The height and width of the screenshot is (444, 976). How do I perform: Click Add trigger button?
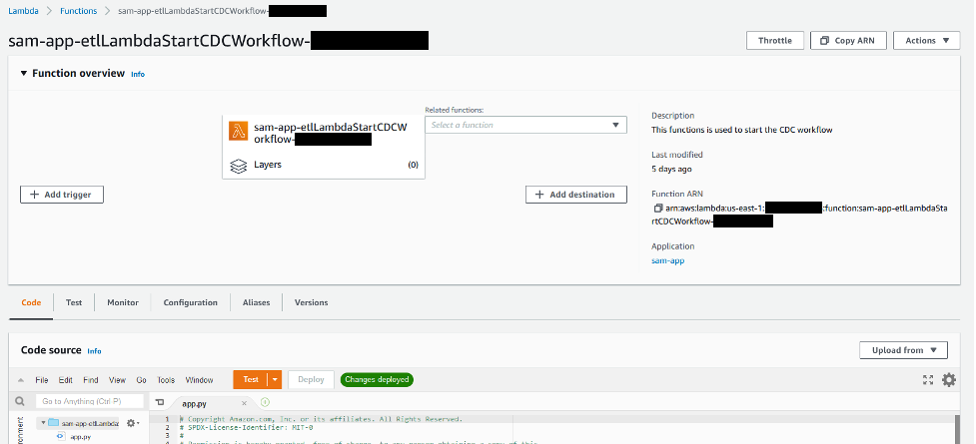coord(62,195)
